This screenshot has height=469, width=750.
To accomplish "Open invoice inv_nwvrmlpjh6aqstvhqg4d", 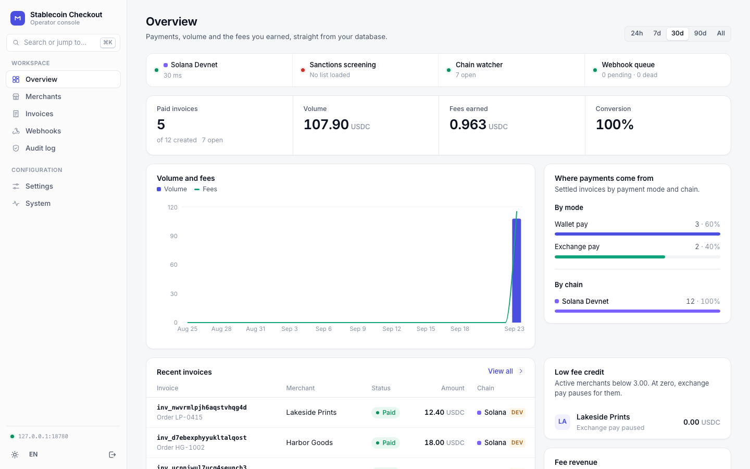I will pos(202,408).
